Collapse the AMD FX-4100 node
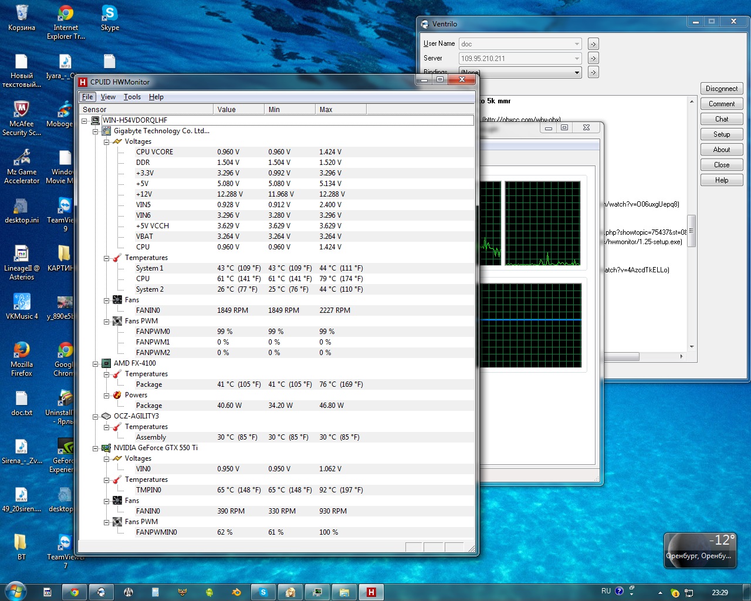 pos(95,363)
